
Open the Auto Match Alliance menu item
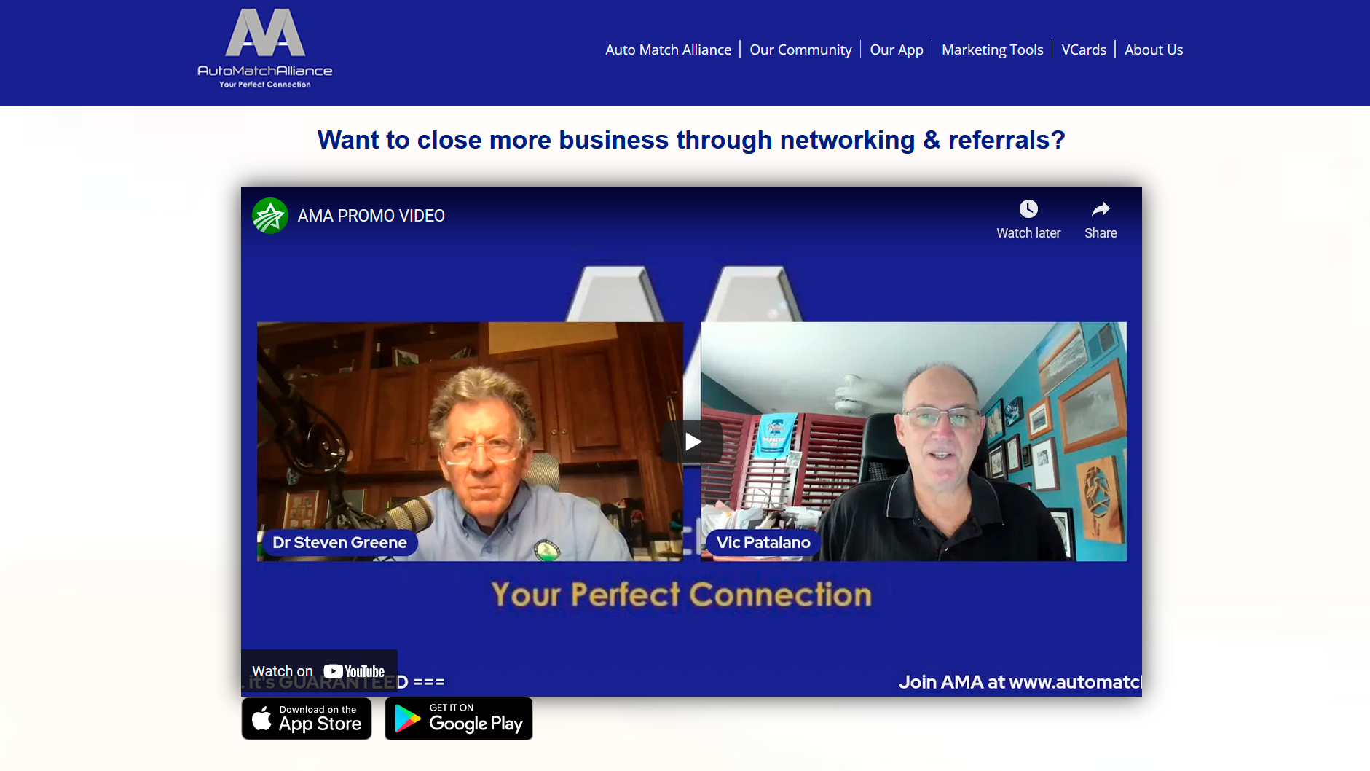click(668, 50)
